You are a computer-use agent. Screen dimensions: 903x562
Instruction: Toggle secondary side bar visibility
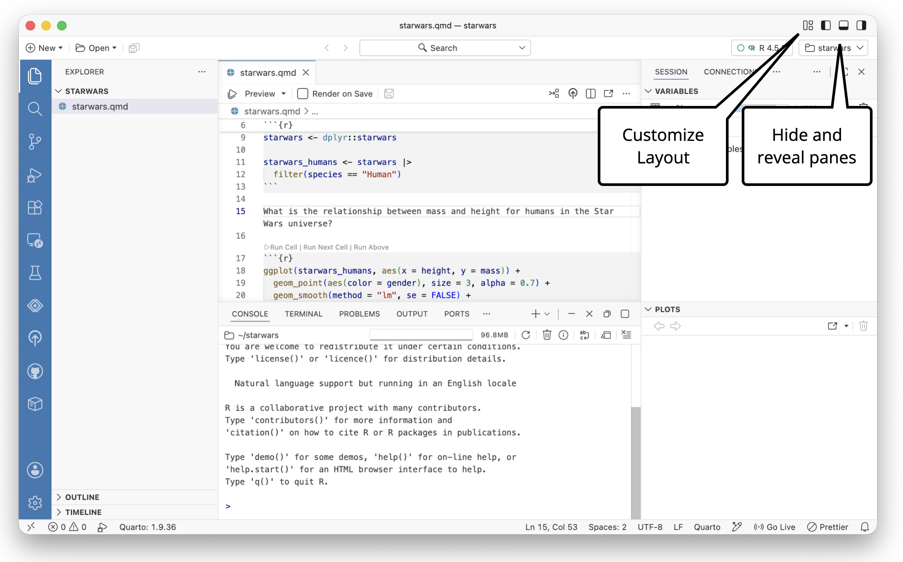click(861, 25)
